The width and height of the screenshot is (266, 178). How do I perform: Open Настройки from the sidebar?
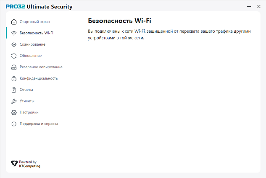pyautogui.click(x=29, y=112)
